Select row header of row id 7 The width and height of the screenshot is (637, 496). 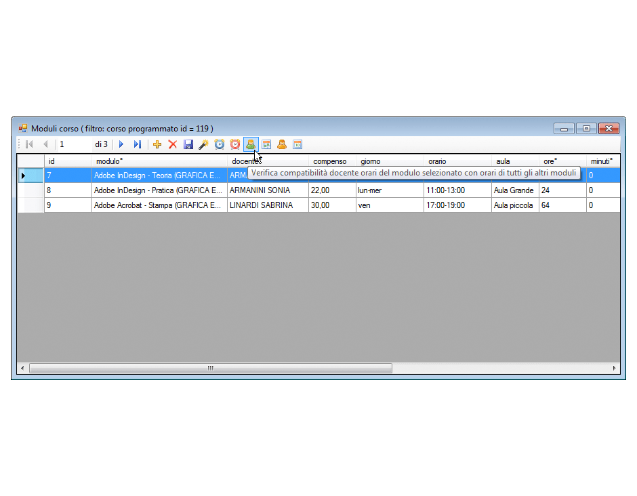(30, 175)
